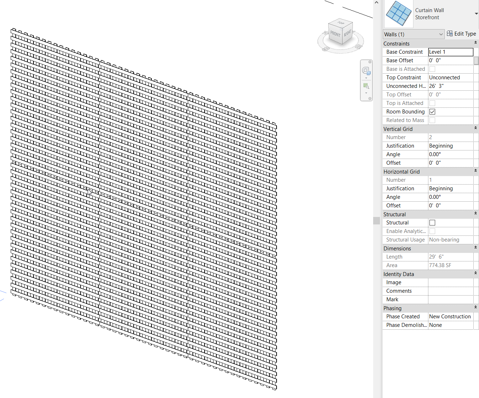Collapse the Dimensions section

[x=475, y=248]
